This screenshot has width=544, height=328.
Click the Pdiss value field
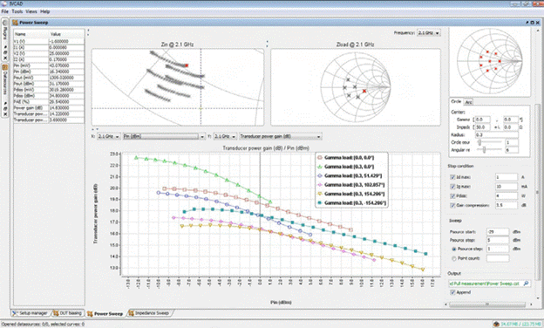[x=507, y=195]
